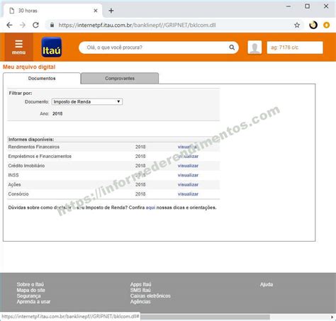The image size is (336, 321).
Task: Go back in browser
Action: [9, 25]
